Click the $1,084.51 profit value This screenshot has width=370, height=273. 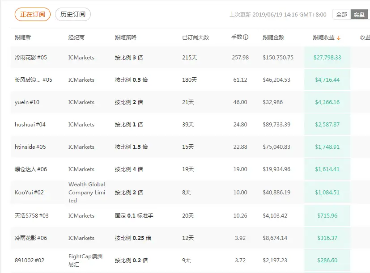(x=327, y=193)
